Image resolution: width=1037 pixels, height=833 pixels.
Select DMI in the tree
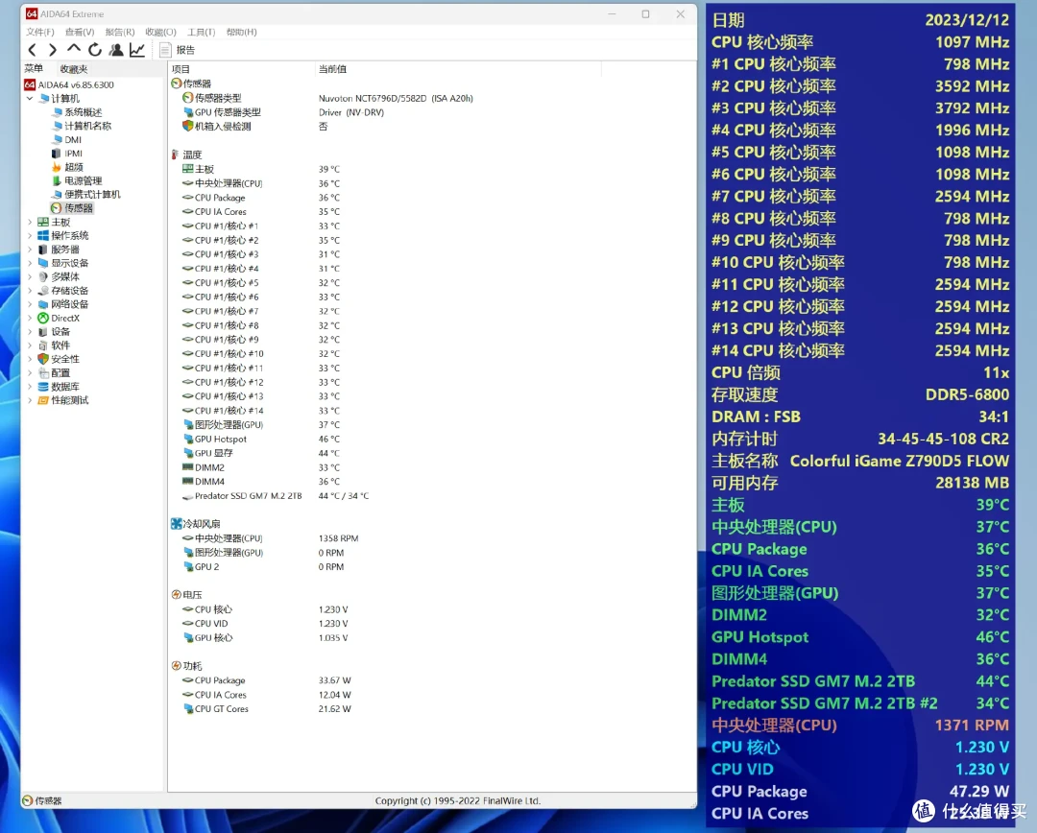point(67,139)
